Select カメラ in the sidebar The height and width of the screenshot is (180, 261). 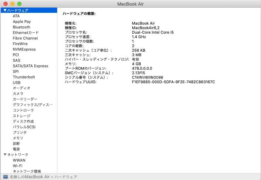pyautogui.click(x=18, y=94)
